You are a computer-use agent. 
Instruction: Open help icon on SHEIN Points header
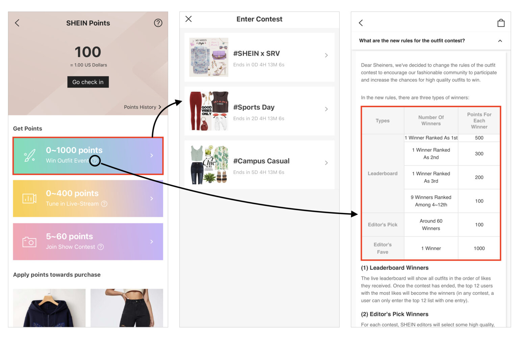point(158,23)
